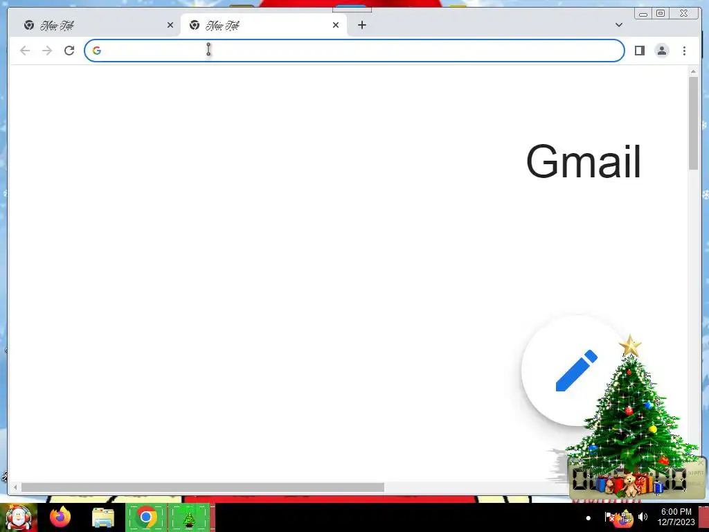Click the Google logo in address bar
Viewport: 709px width, 532px height.
(97, 51)
